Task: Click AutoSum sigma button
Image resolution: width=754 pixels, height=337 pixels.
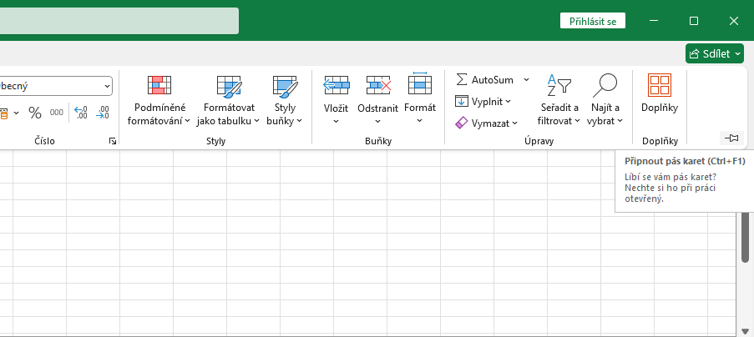Action: tap(484, 80)
